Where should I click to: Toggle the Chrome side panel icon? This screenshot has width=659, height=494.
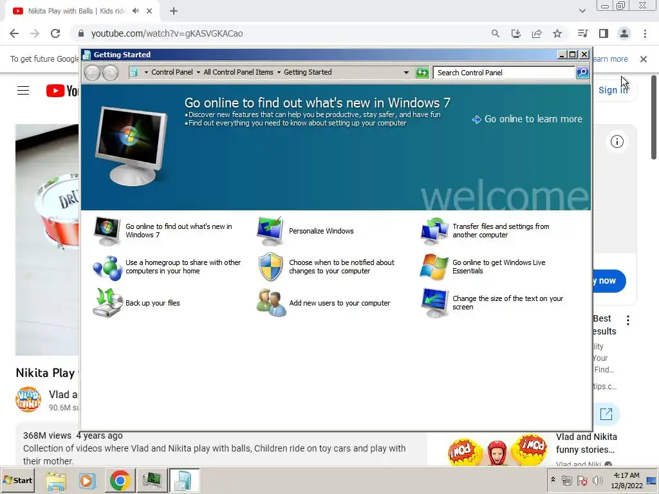[604, 33]
